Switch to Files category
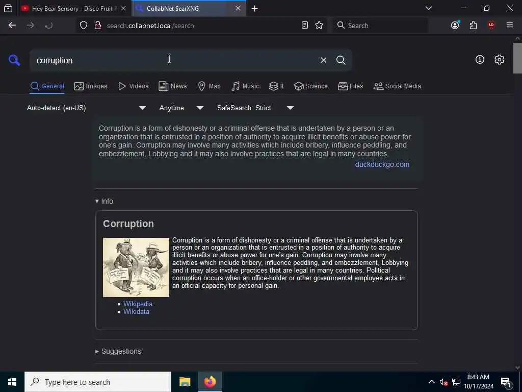This screenshot has width=522, height=392. pyautogui.click(x=351, y=86)
